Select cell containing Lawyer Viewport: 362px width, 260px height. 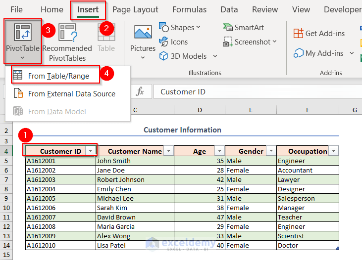coord(308,179)
